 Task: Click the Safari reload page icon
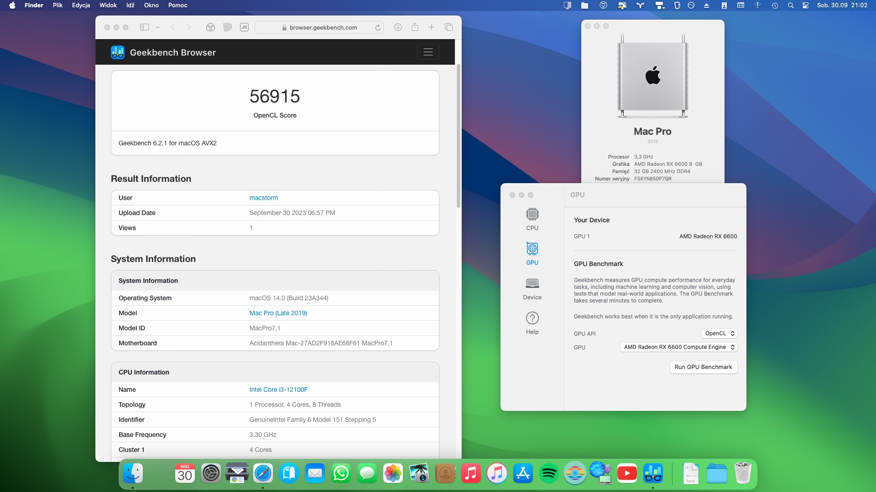tap(378, 28)
